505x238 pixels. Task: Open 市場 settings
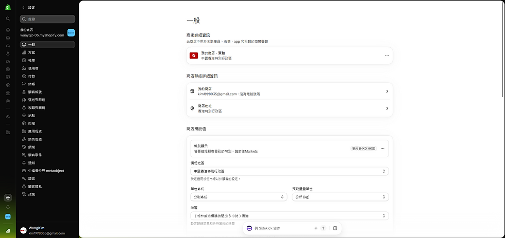point(47,123)
